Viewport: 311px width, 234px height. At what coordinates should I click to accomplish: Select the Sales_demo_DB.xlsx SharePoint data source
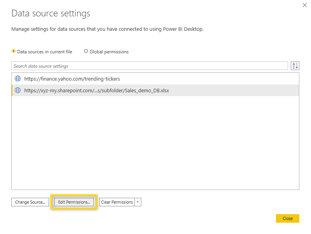point(155,90)
